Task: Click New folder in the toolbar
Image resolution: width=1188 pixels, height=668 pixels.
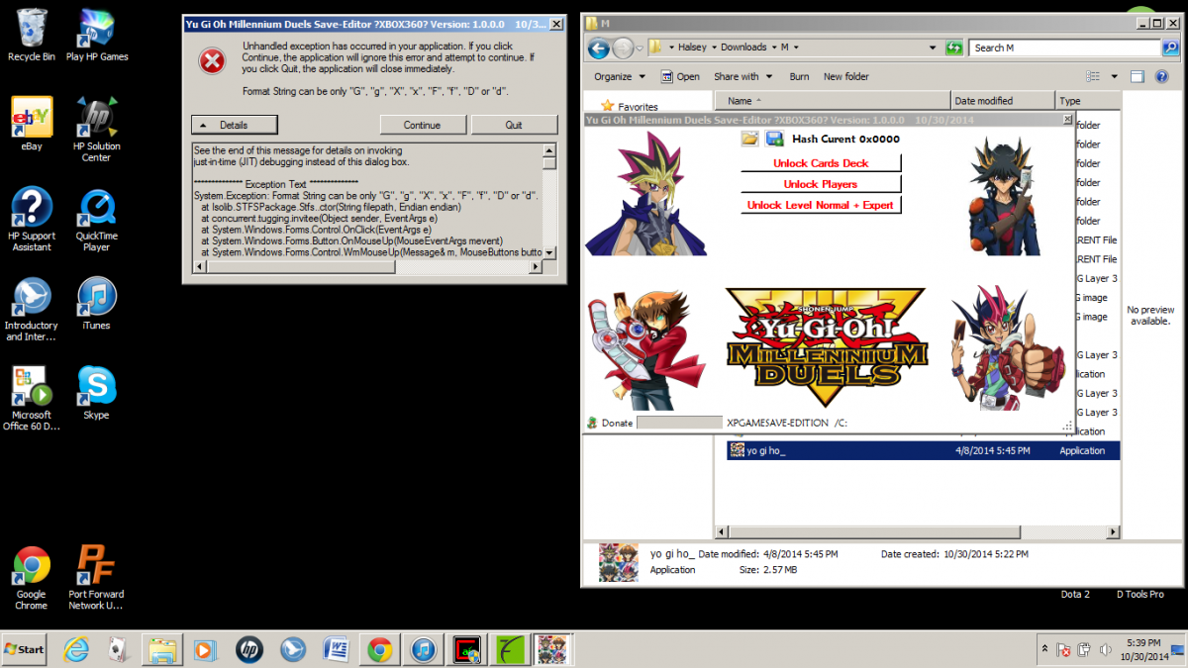Action: pos(845,76)
